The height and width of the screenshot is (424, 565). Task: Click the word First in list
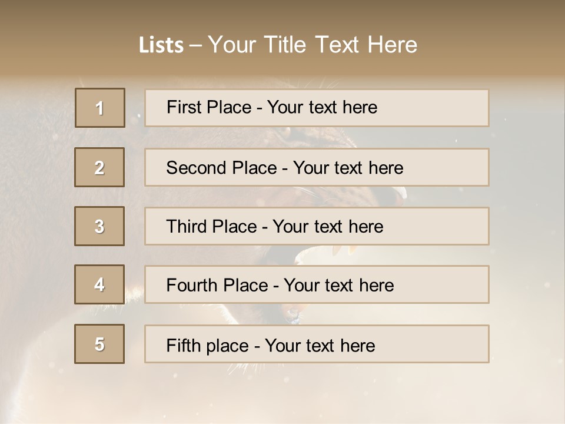click(183, 107)
